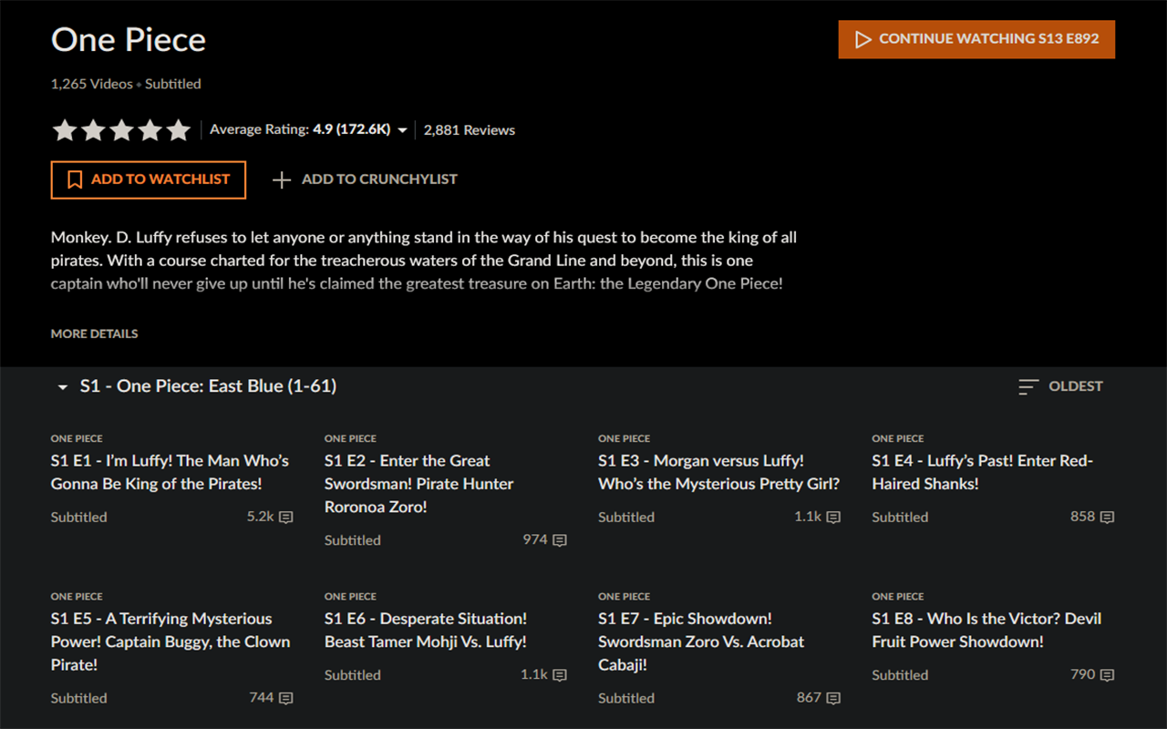1167x729 pixels.
Task: Expand the average rating breakdown arrow
Action: click(x=402, y=130)
